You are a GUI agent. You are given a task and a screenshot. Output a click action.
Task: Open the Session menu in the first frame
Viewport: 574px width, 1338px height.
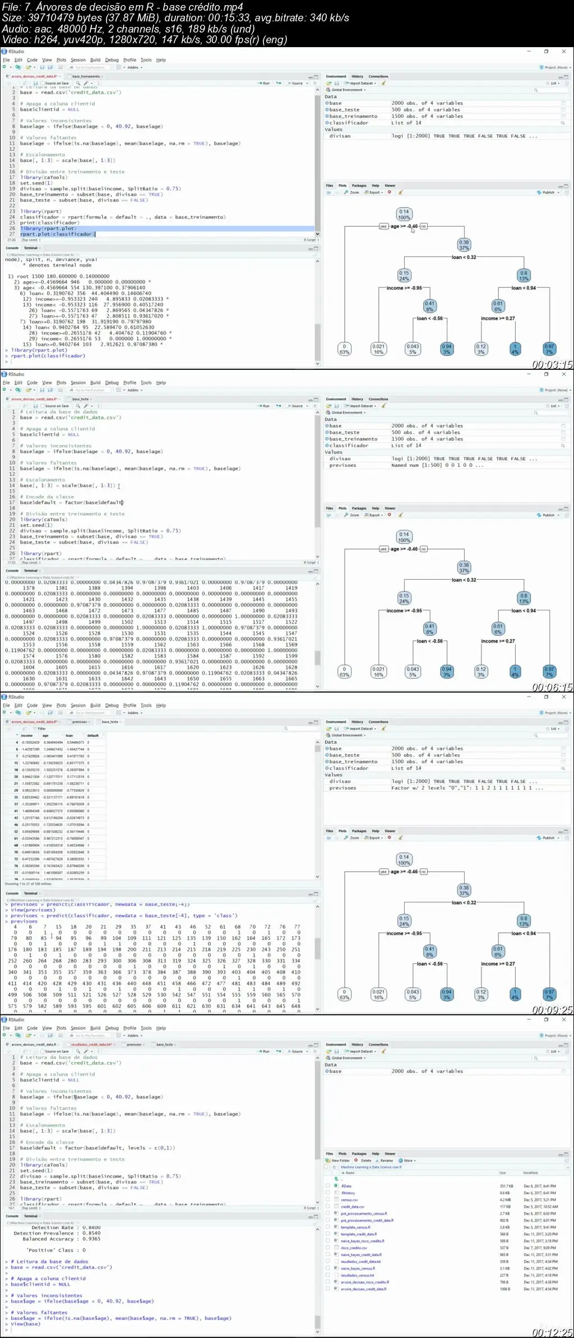[78, 60]
